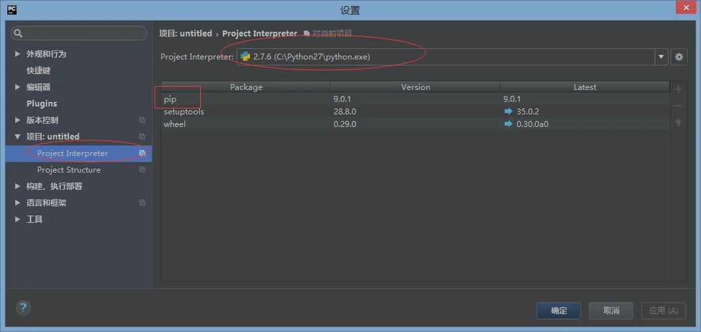This screenshot has height=332, width=701.
Task: Sort by the Latest column header
Action: 585,87
